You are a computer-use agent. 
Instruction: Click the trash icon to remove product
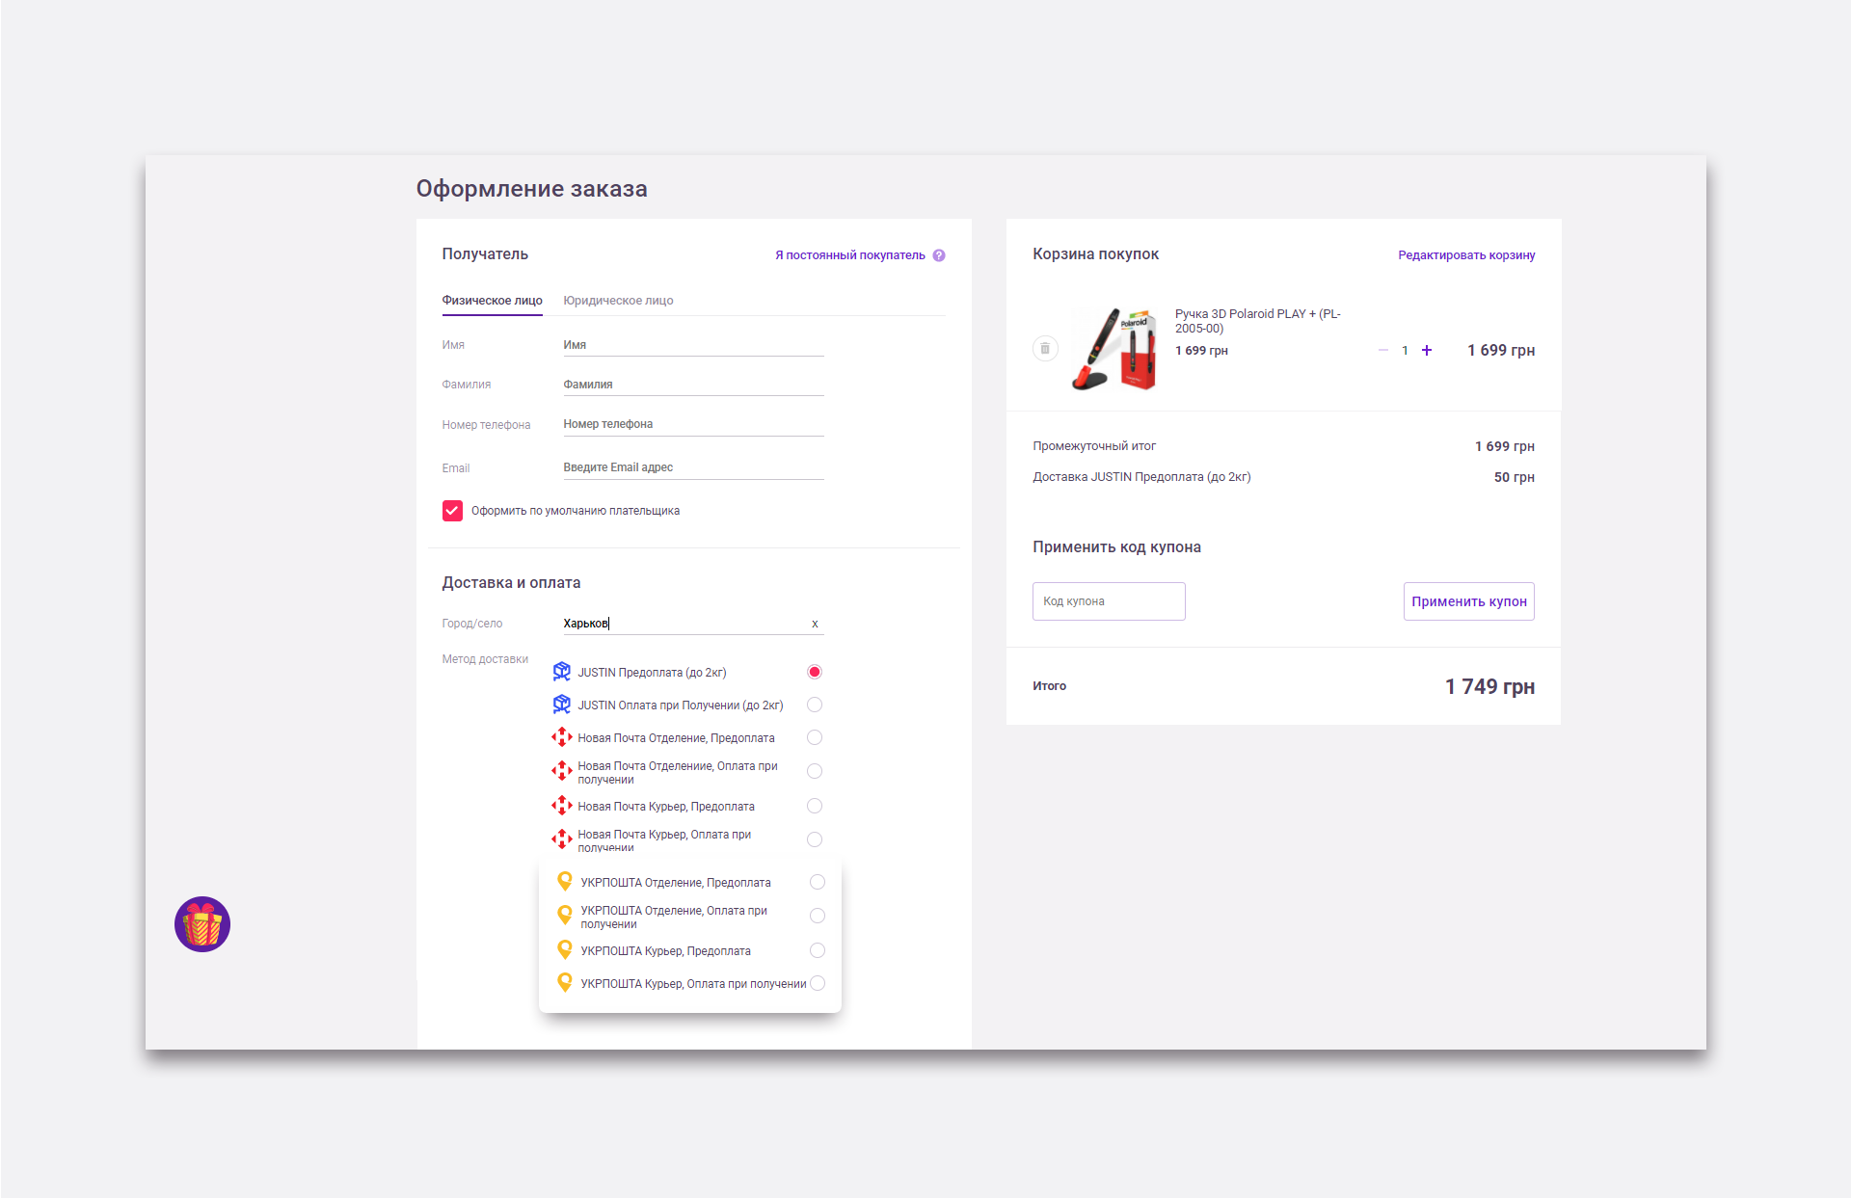click(1045, 349)
